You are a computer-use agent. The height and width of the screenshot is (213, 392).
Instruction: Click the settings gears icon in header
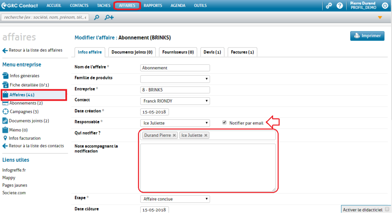tap(328, 6)
